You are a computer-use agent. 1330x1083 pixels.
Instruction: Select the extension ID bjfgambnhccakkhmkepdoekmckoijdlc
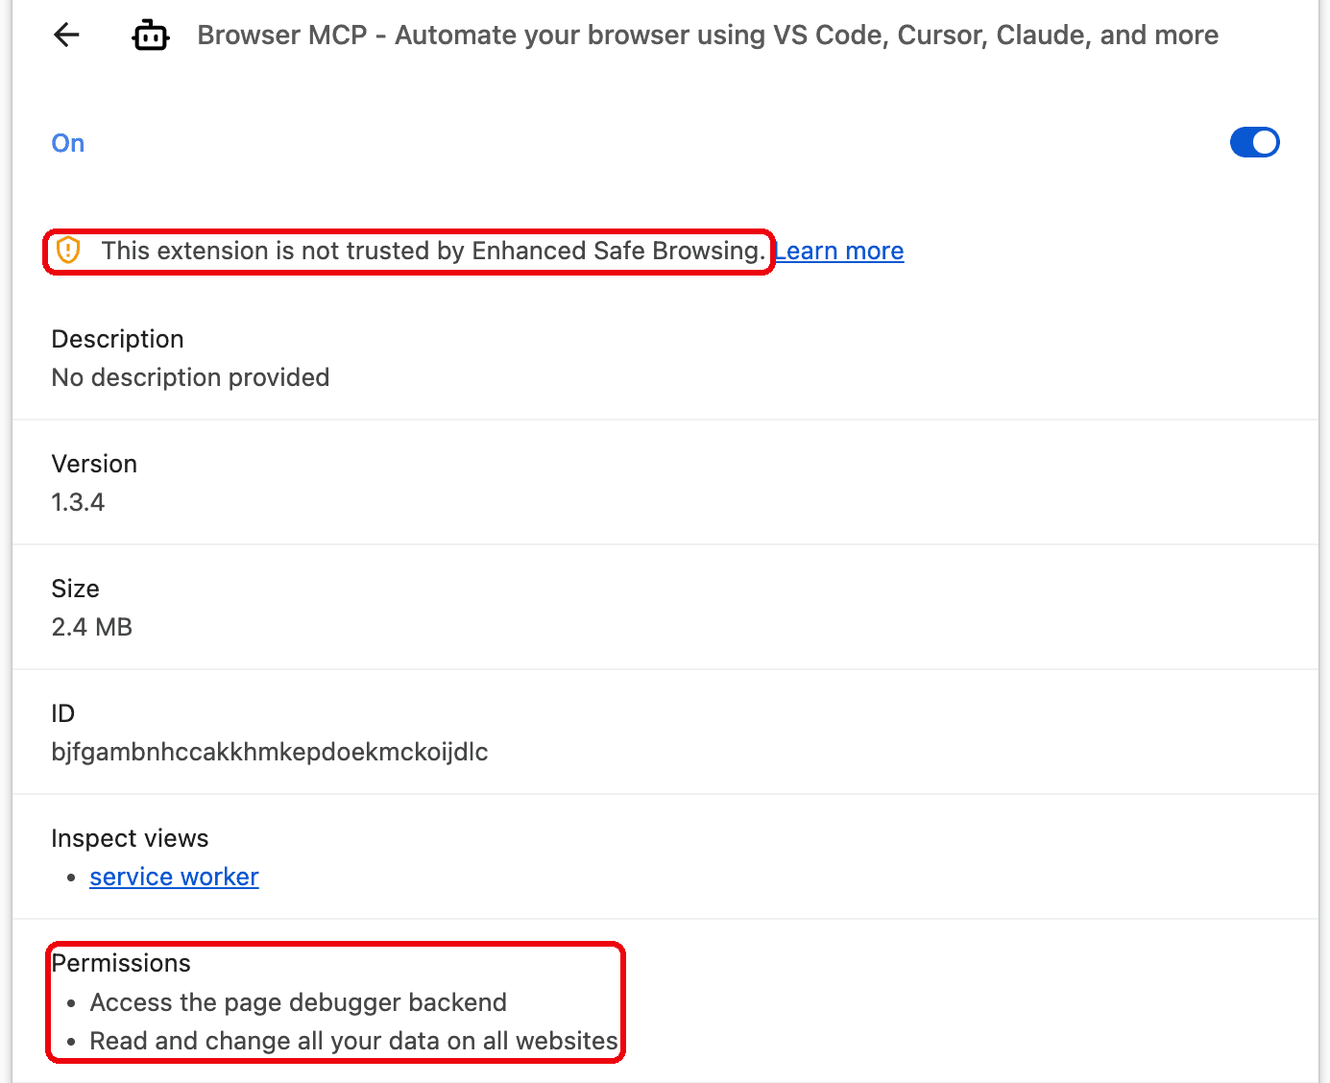(270, 752)
